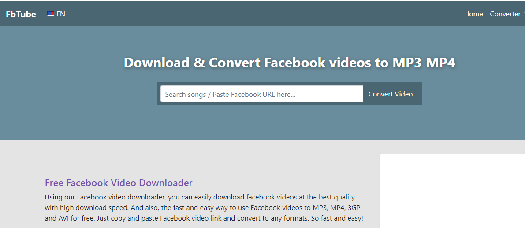Open the FbTube logo home link
525x228 pixels.
click(x=21, y=14)
